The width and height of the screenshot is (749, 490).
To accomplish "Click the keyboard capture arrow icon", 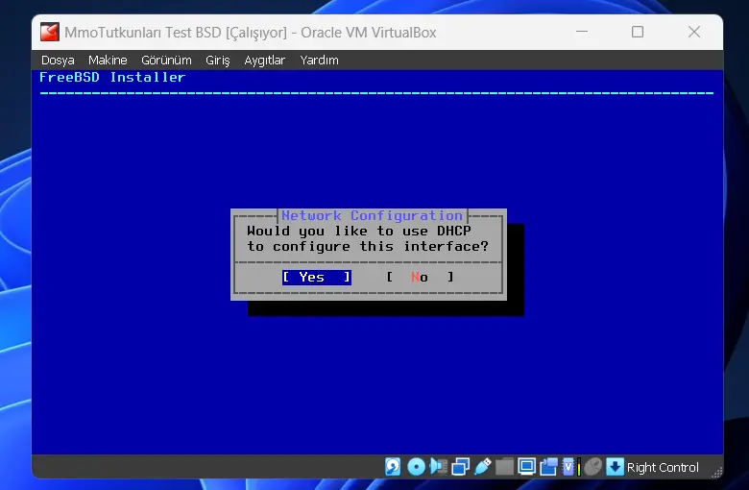I will point(615,467).
